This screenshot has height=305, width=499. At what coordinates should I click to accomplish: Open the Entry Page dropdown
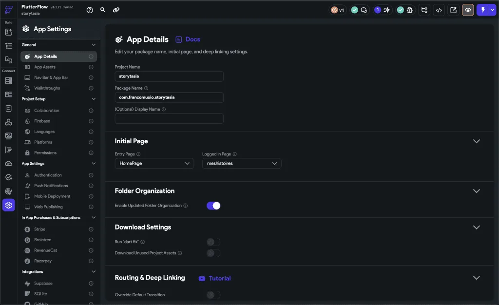(x=154, y=163)
